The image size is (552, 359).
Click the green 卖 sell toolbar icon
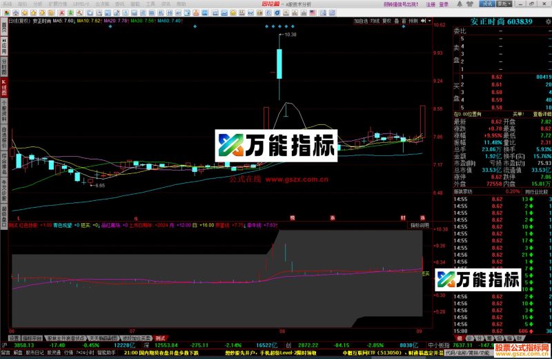tap(70, 13)
